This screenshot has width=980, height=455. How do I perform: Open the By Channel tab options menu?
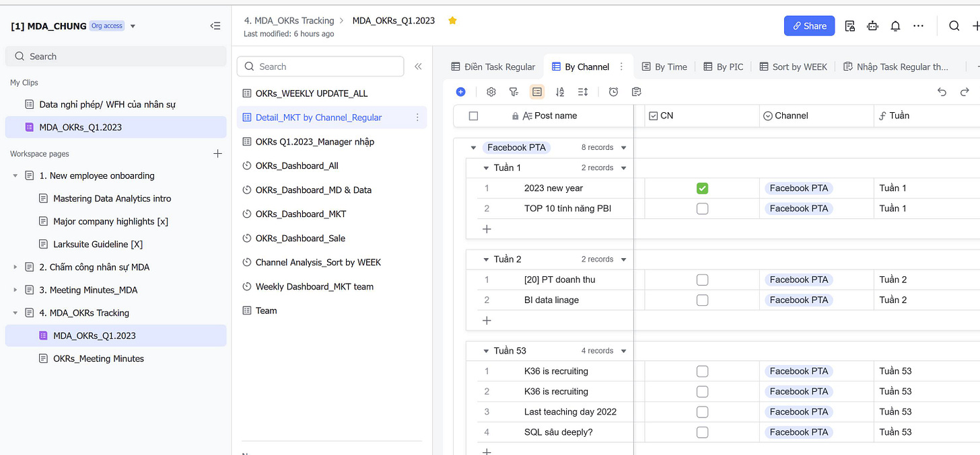(621, 67)
